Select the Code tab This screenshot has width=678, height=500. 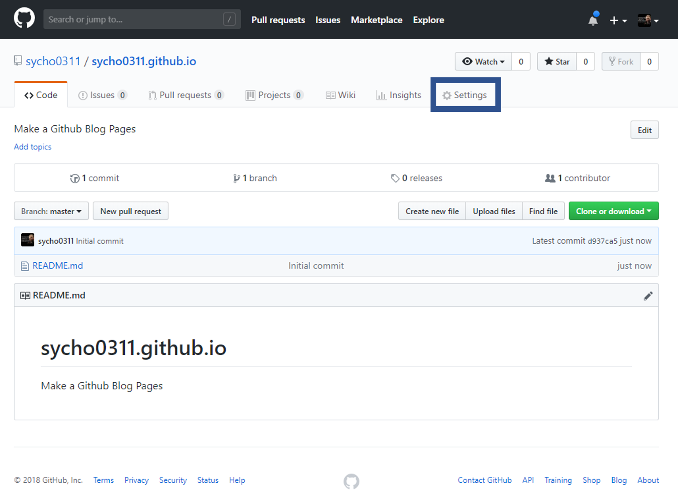(x=41, y=95)
